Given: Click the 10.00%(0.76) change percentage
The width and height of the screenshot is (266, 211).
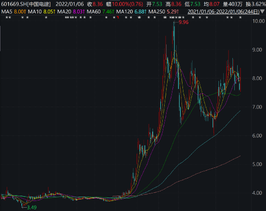Looking at the screenshot, I should (127, 4).
